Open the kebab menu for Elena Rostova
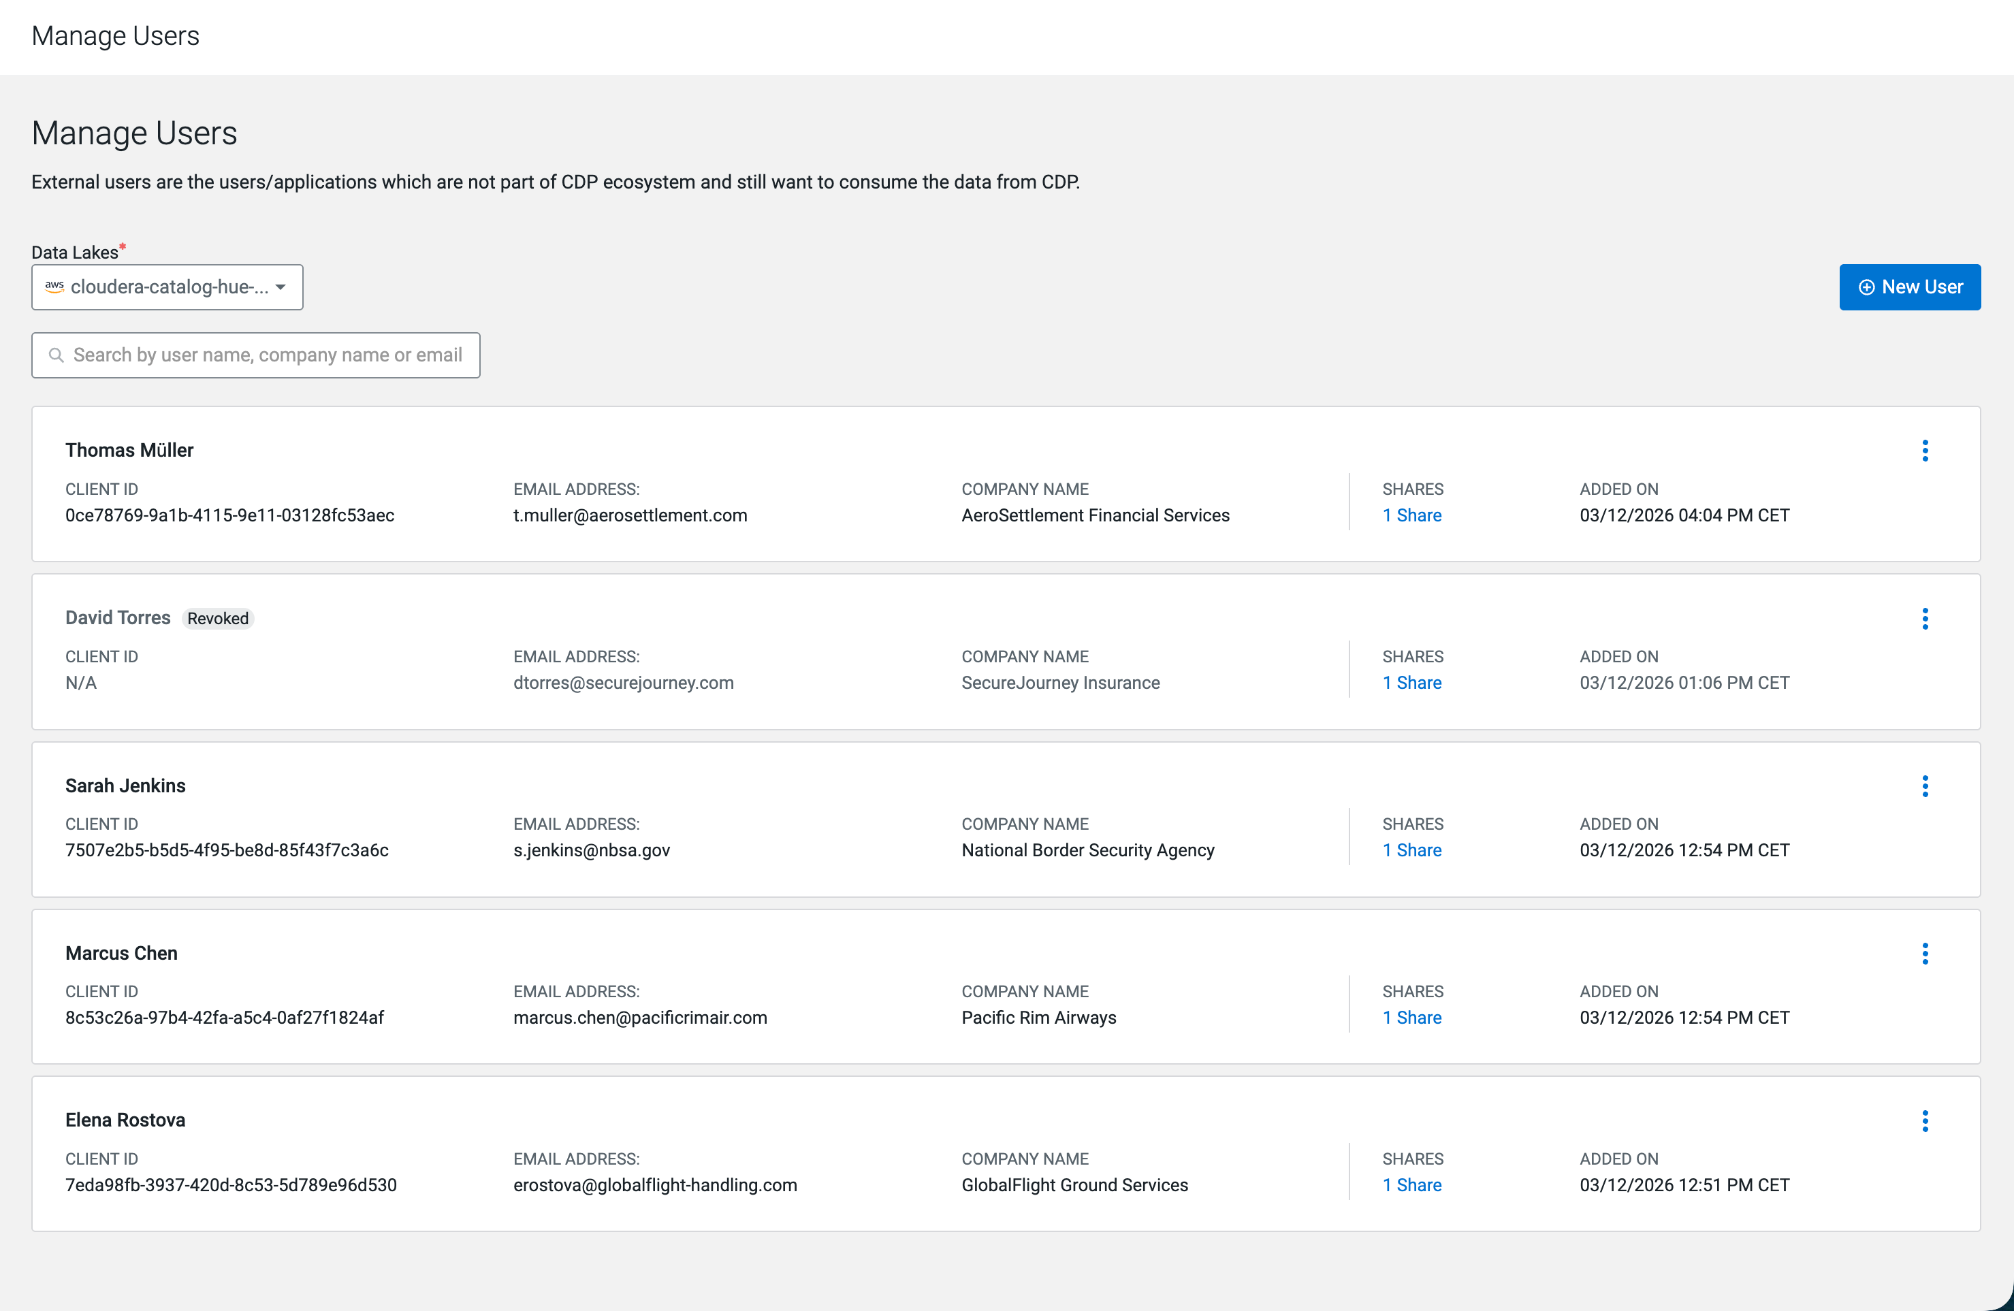Image resolution: width=2014 pixels, height=1311 pixels. pos(1924,1120)
